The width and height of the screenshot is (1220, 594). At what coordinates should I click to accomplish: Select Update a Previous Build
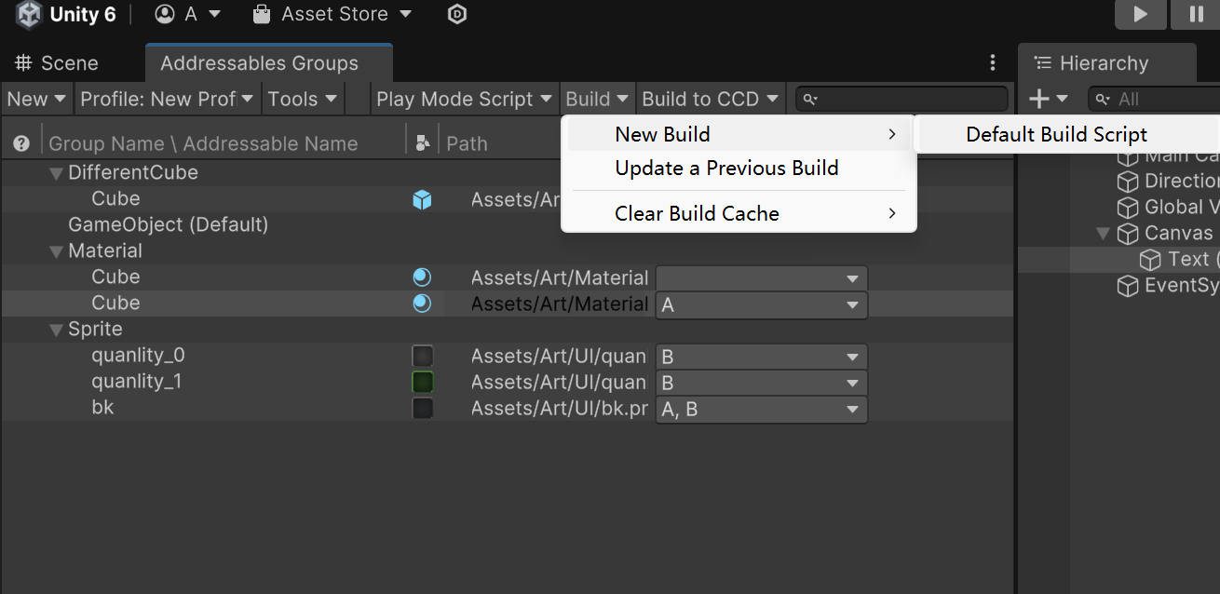click(739, 169)
